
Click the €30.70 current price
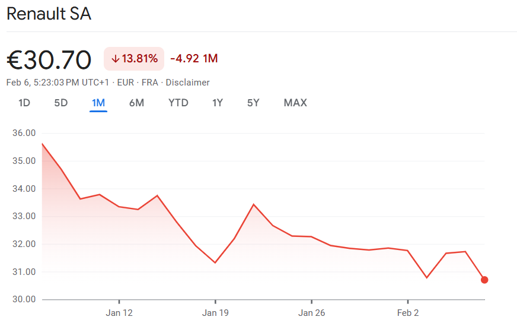point(49,60)
